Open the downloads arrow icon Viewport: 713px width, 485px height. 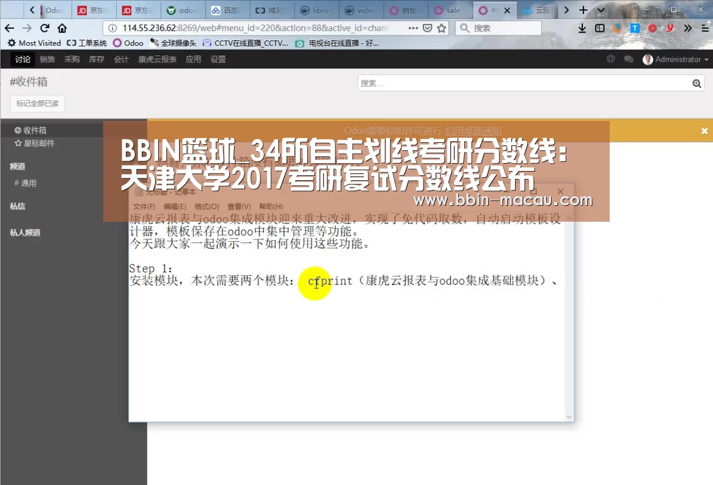pyautogui.click(x=582, y=28)
